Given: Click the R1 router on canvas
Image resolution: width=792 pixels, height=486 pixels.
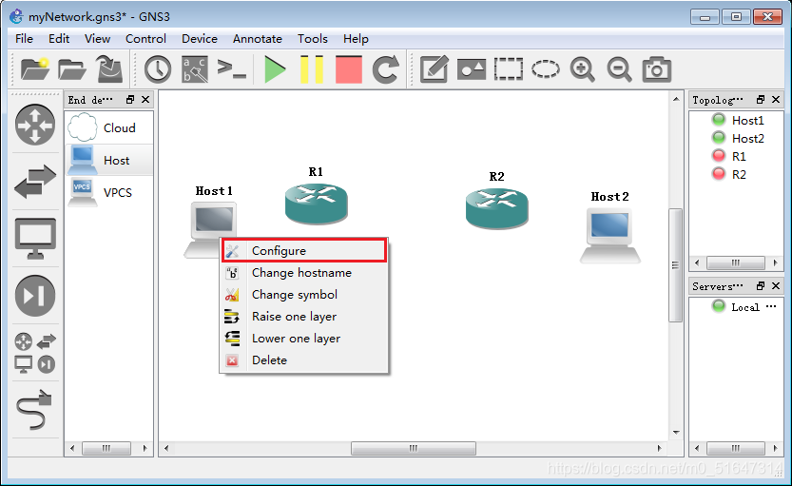Looking at the screenshot, I should [317, 204].
